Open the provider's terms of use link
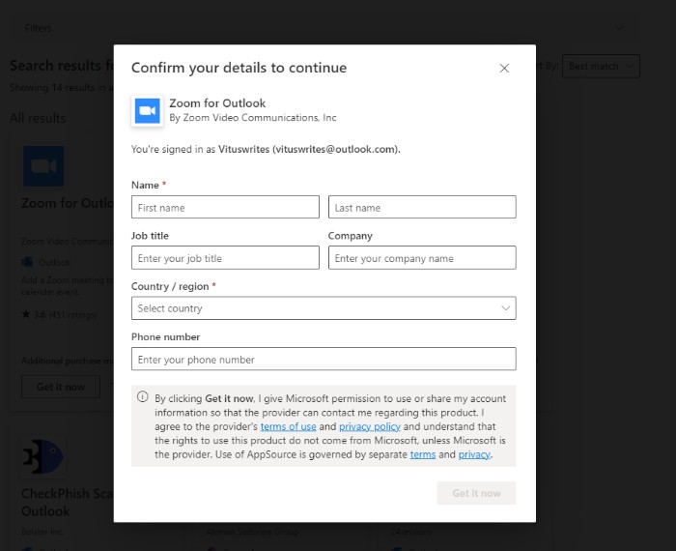The image size is (676, 551). pyautogui.click(x=288, y=426)
